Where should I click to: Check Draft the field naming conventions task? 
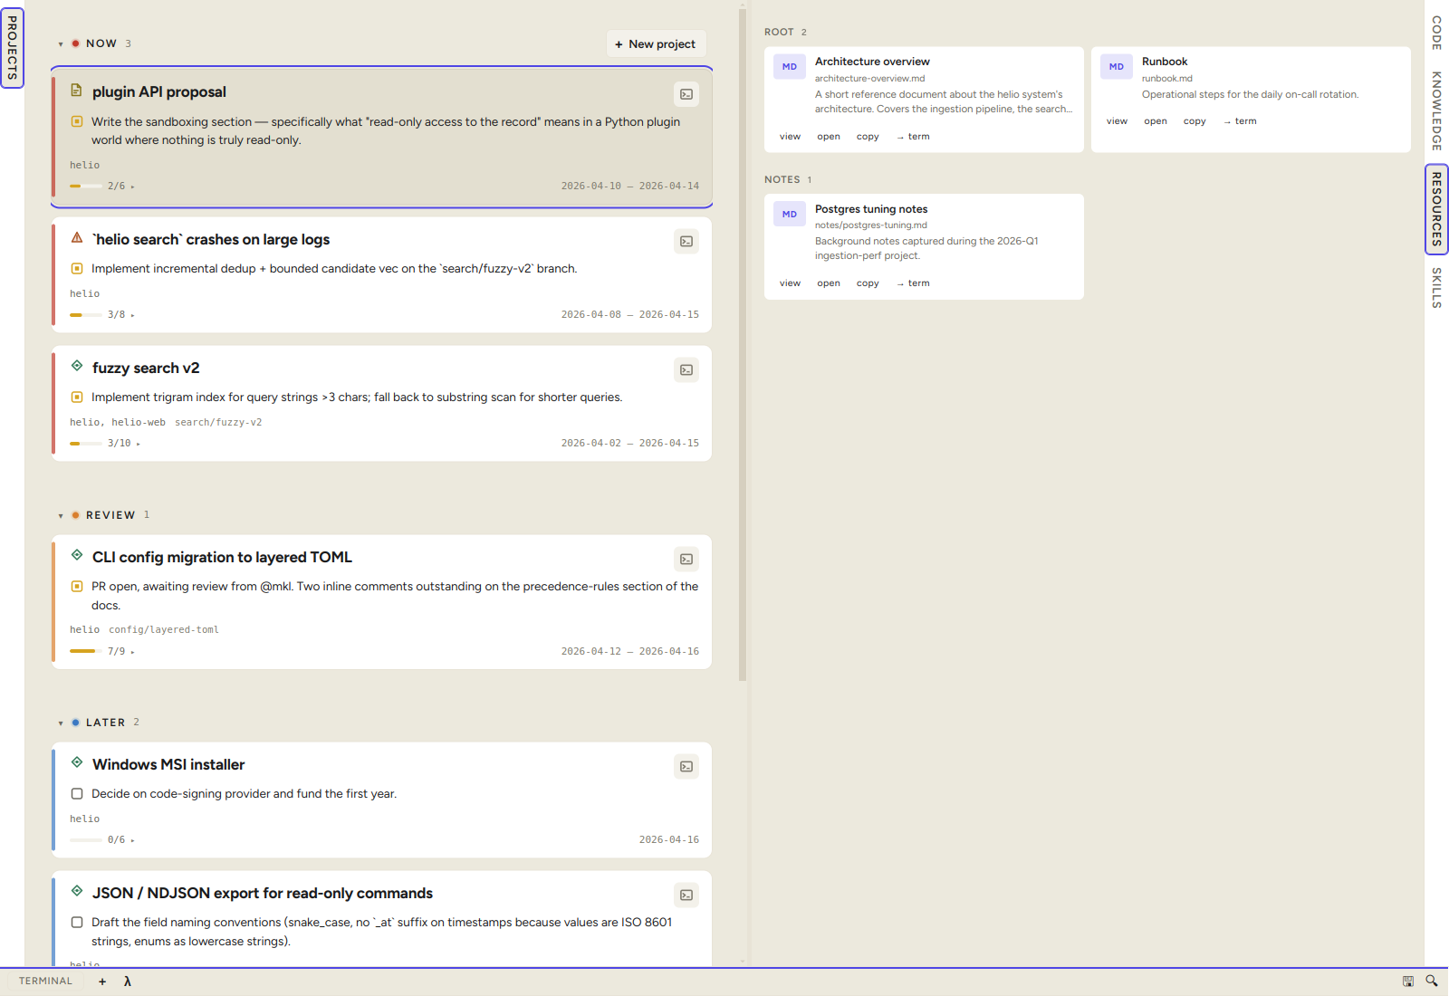tap(77, 923)
